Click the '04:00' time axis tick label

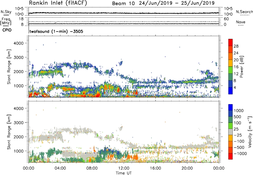pos(60,168)
